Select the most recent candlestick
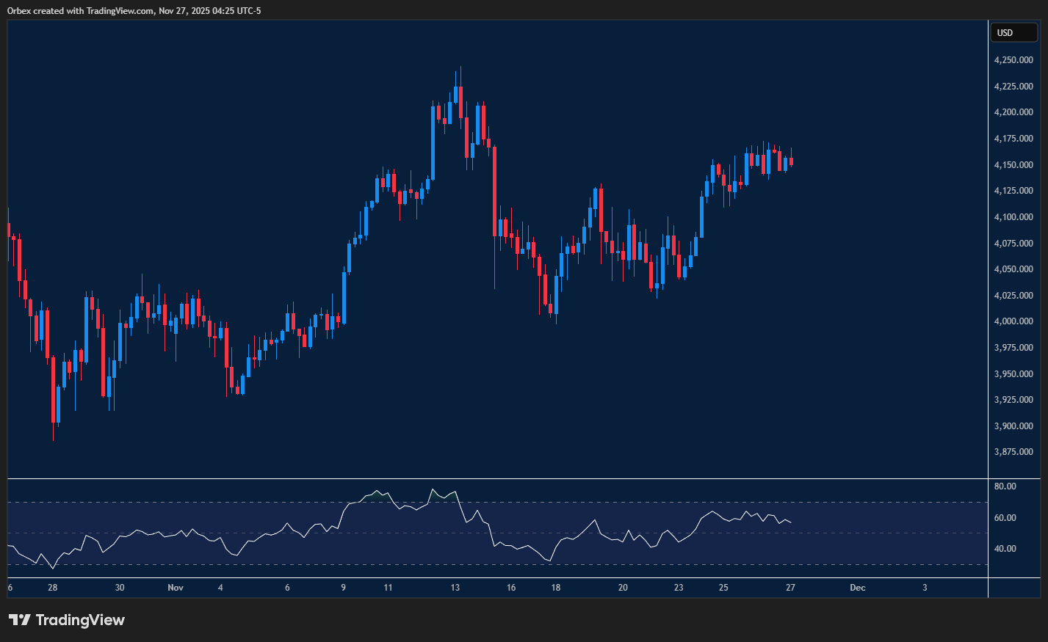The height and width of the screenshot is (642, 1048). point(790,163)
